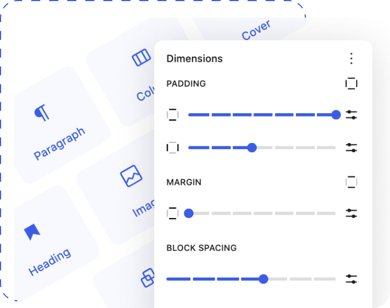Toggle the margin unlink sides button
Screen dimensions: 390x308
click(x=351, y=182)
